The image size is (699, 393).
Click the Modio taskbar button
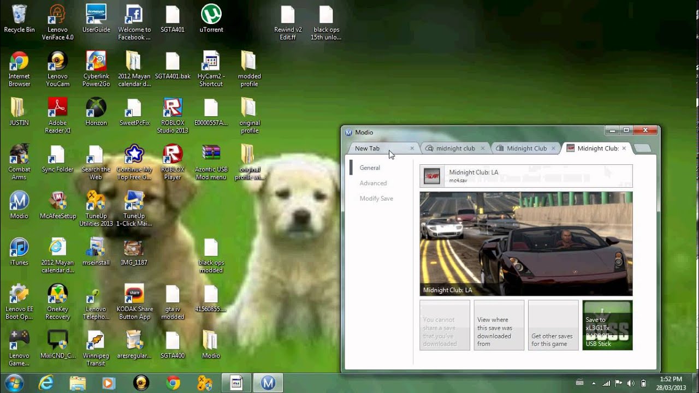click(x=268, y=383)
